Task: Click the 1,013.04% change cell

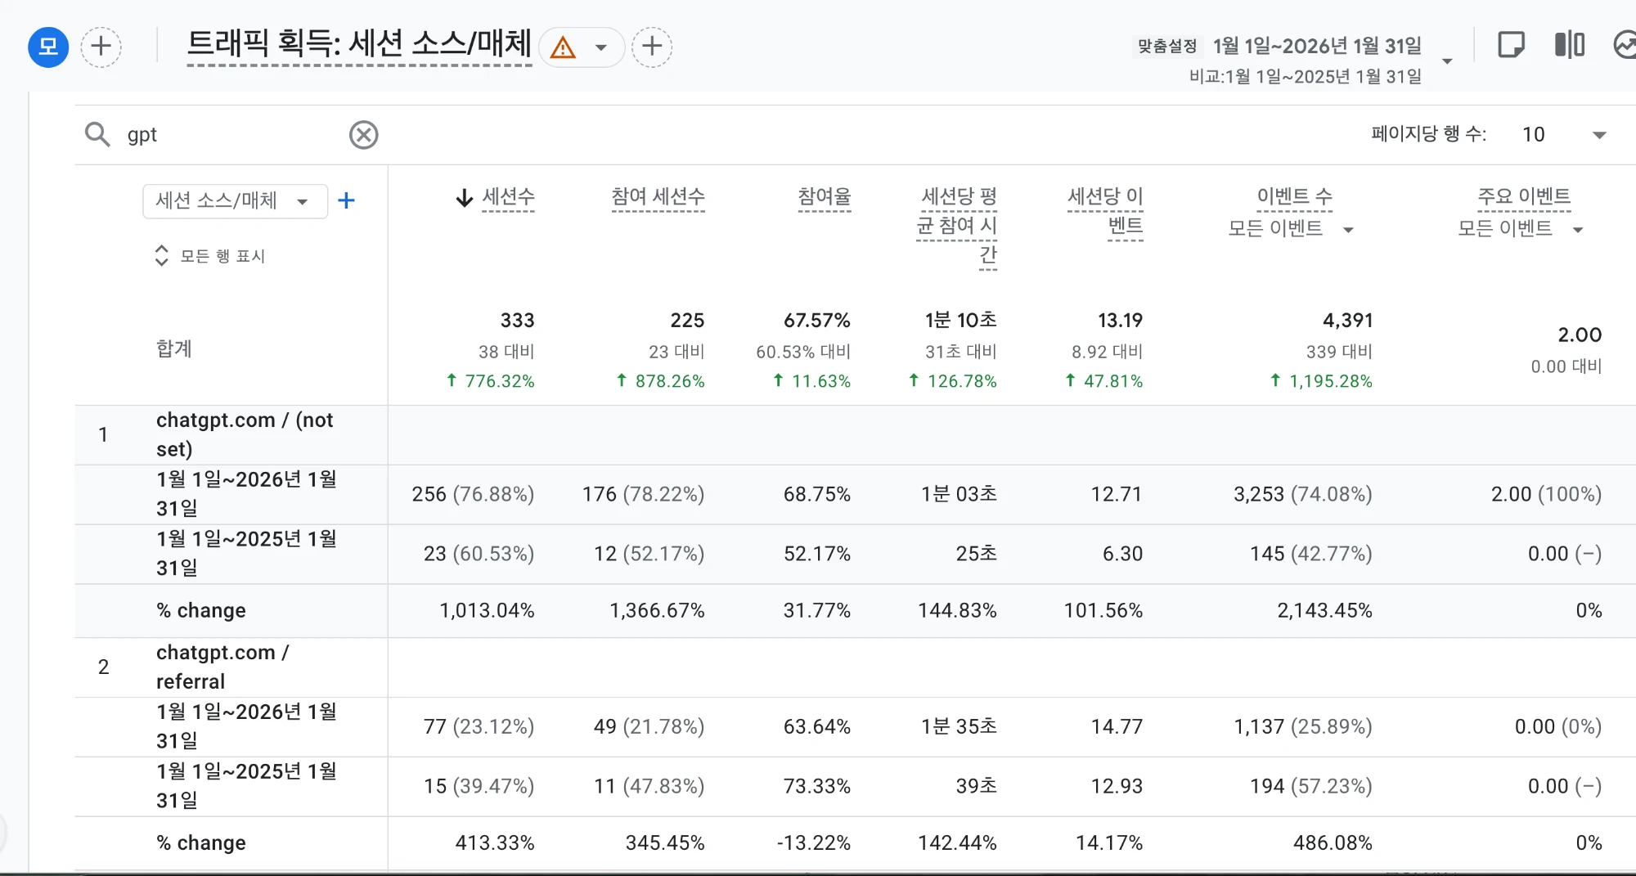Action: [x=487, y=611]
